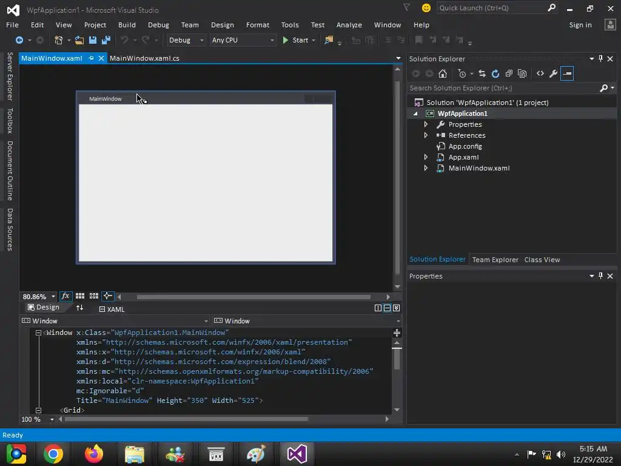Collapse the WpfApplication1 project node
Screen dimensions: 621x466
(x=415, y=113)
